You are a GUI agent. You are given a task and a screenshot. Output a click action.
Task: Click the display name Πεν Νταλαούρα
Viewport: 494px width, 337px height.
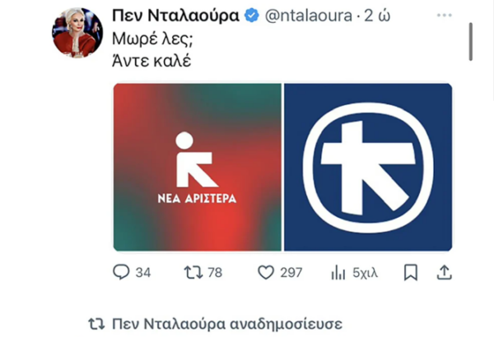coord(176,16)
